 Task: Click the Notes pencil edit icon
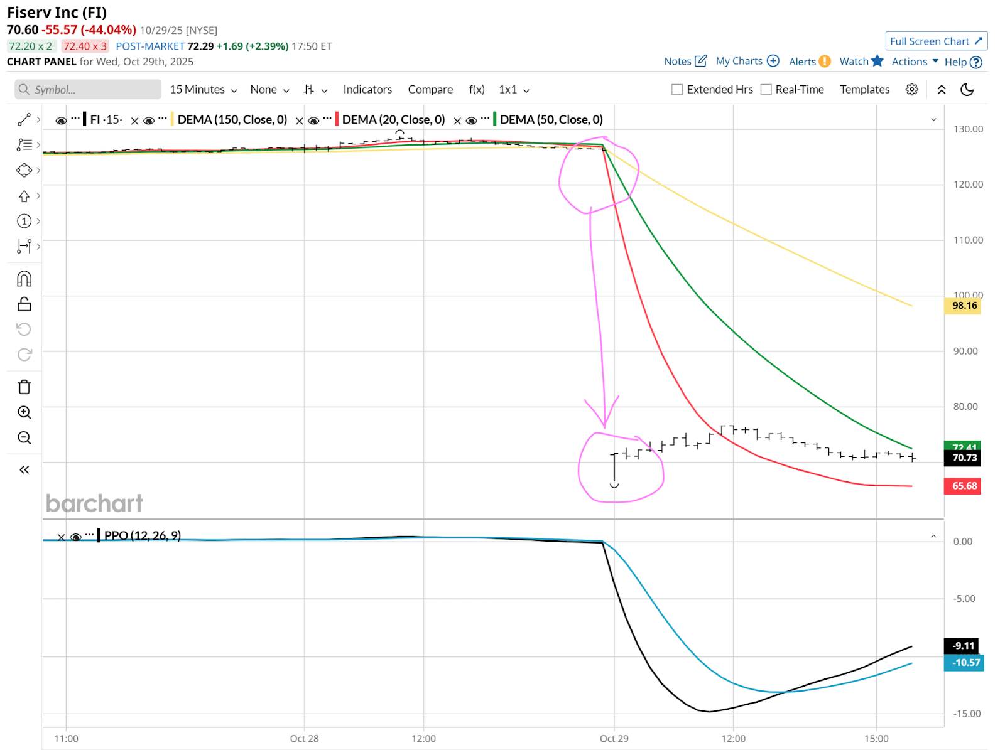(701, 61)
